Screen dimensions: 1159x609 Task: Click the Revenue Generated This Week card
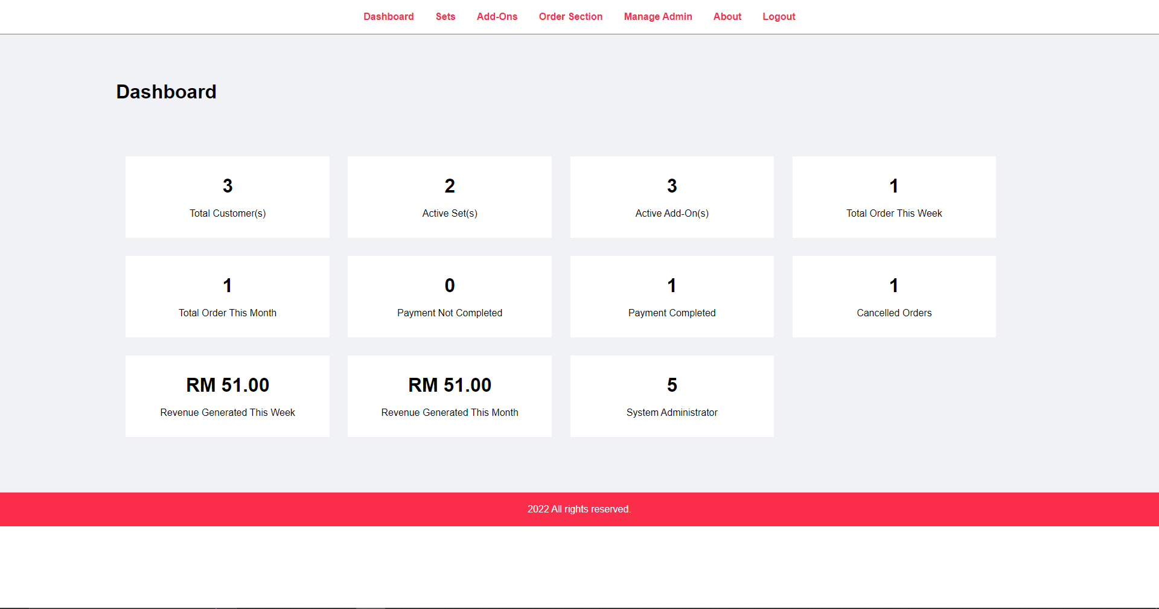[227, 396]
